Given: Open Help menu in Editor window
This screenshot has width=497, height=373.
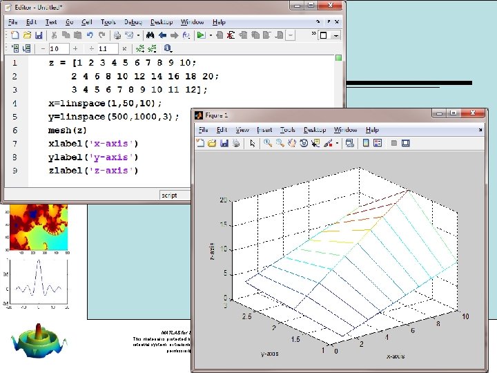Looking at the screenshot, I should 219,22.
